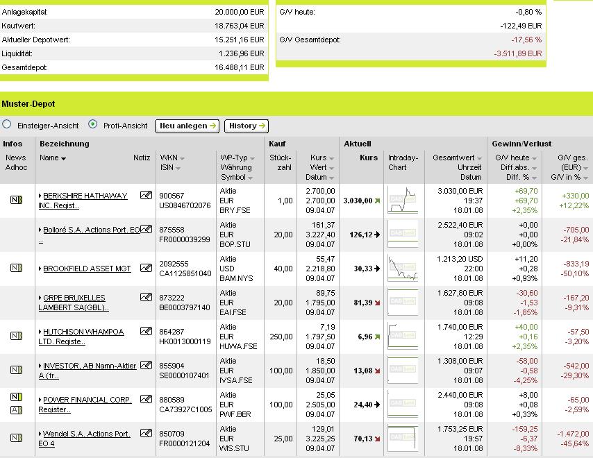Click red down arrow beside 13,08 price
593x458 pixels.
tap(377, 371)
